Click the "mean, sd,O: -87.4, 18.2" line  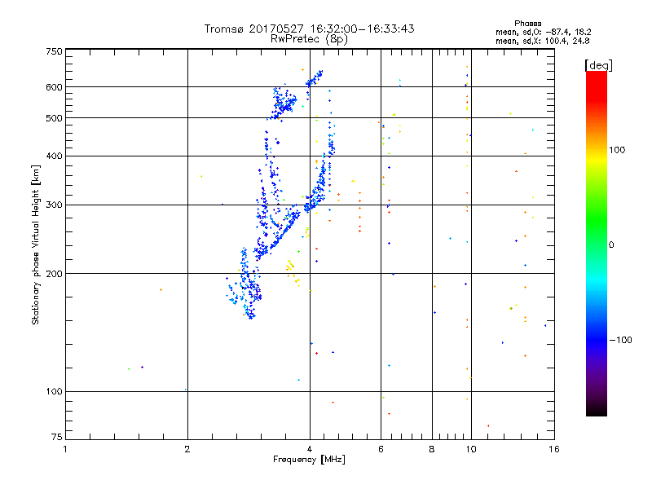coord(543,32)
